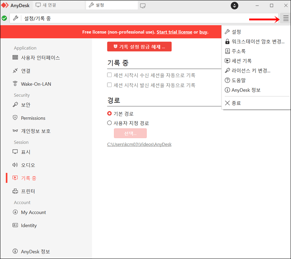Open the hamburger main menu icon
Image resolution: width=291 pixels, height=259 pixels.
[x=286, y=18]
